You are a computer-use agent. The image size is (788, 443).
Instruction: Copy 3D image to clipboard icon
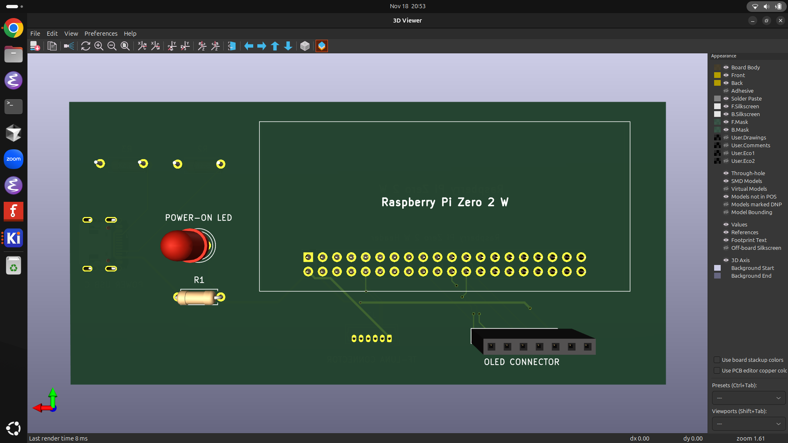tap(52, 46)
